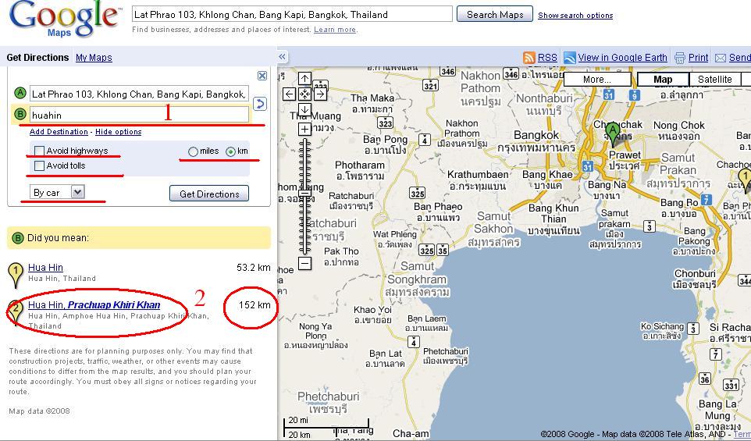Enable Avoid highways checkbox
The height and width of the screenshot is (441, 751).
[39, 151]
